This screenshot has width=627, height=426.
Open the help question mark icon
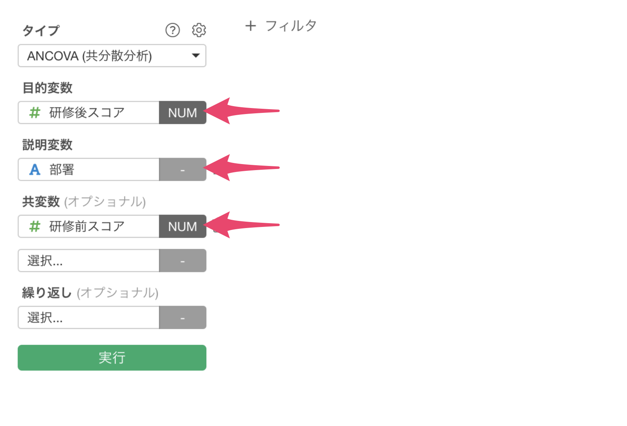(x=172, y=30)
